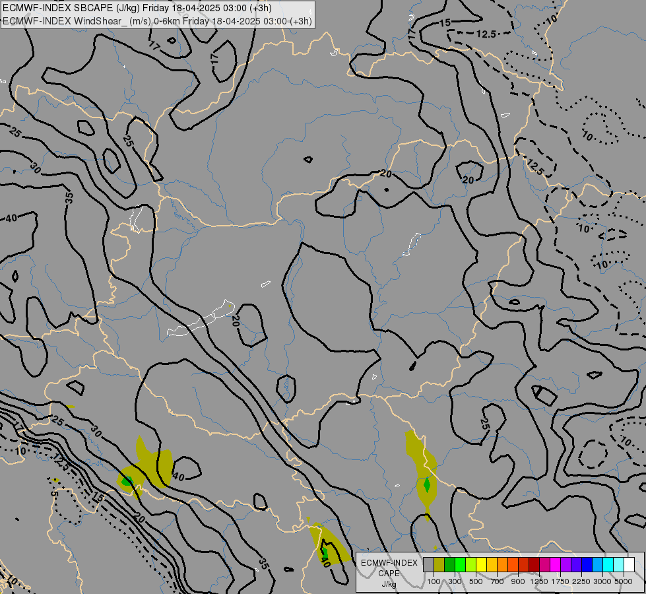Click the legend value 300
The height and width of the screenshot is (594, 646).
(455, 581)
